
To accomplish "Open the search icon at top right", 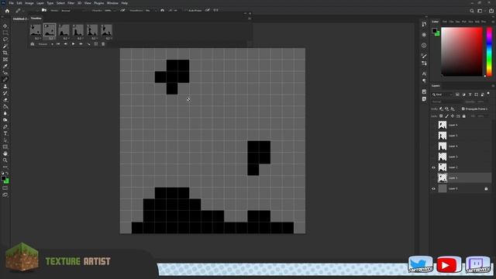I will [x=472, y=11].
